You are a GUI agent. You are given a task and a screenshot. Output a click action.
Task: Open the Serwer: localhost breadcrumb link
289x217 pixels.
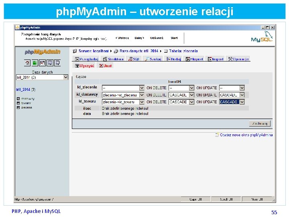tap(94, 51)
